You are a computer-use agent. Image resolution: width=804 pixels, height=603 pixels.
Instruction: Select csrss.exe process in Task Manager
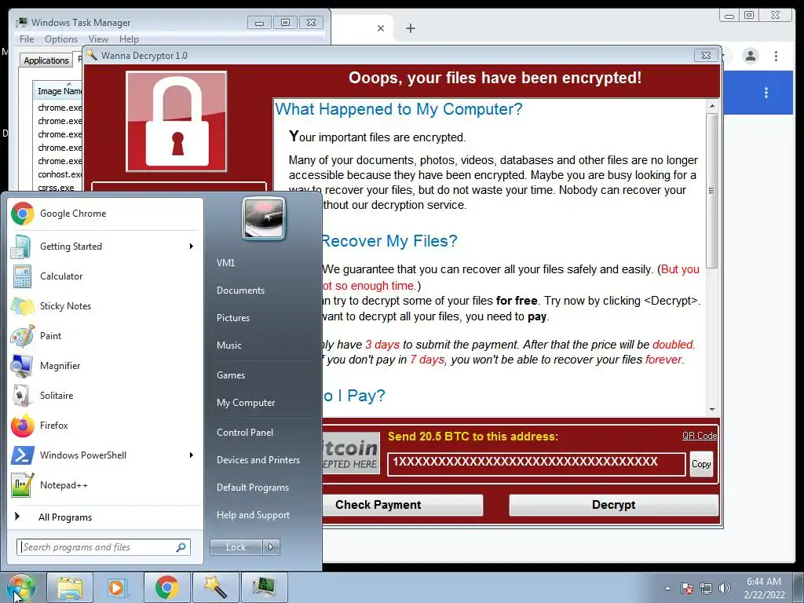coord(56,188)
